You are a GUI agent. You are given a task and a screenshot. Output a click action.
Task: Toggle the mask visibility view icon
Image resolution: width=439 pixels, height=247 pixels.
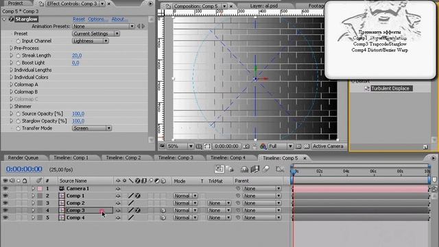point(207,146)
